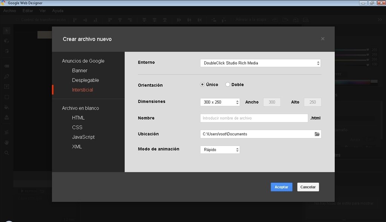Screen dimensions: 386x222
Task: Click the Ancho width field
Action: [x=272, y=102]
